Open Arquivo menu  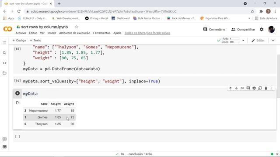click(x=21, y=33)
